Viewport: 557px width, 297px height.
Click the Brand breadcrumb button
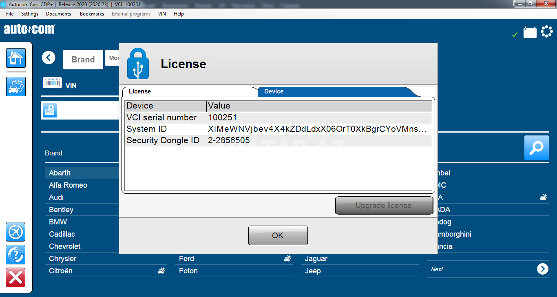pos(83,60)
